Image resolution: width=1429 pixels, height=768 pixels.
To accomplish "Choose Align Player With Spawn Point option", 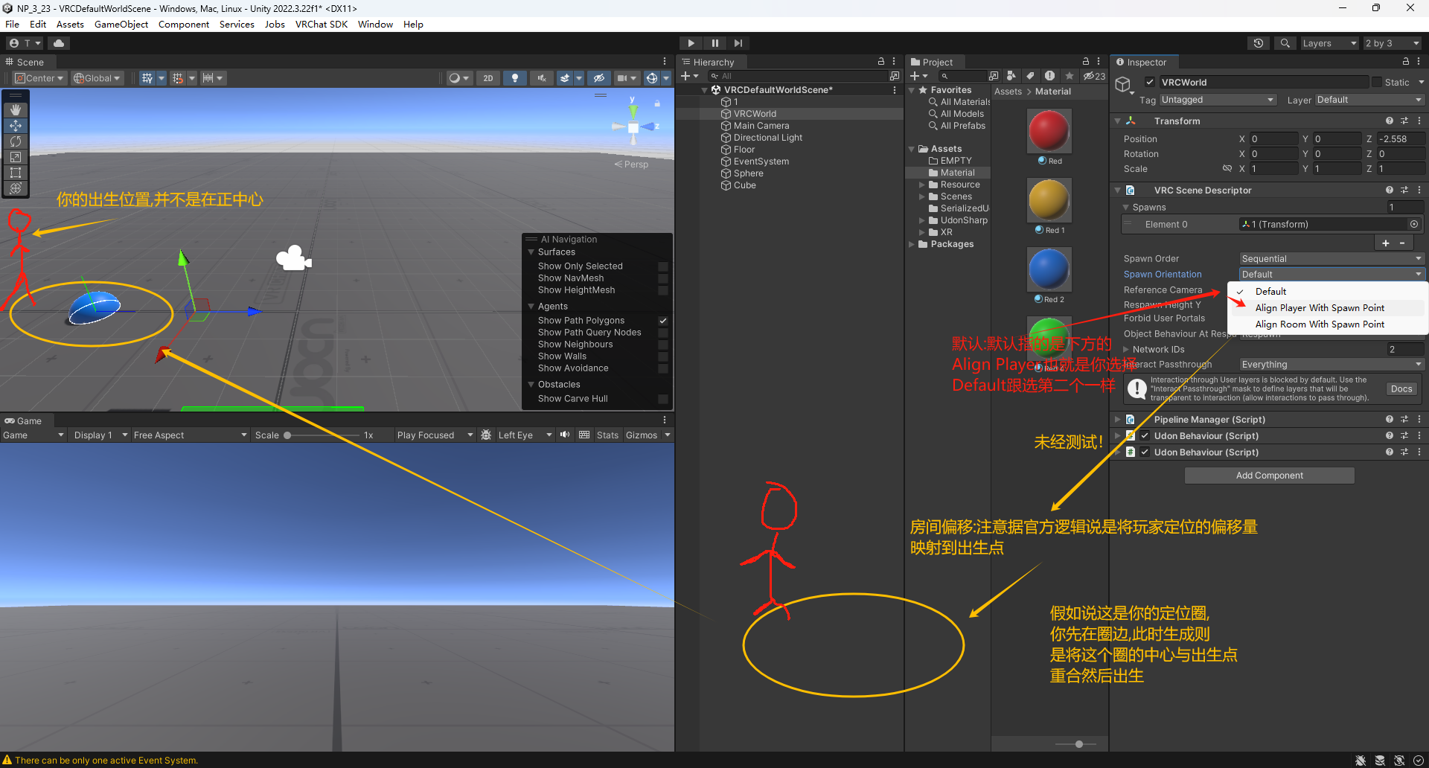I will pos(1320,308).
